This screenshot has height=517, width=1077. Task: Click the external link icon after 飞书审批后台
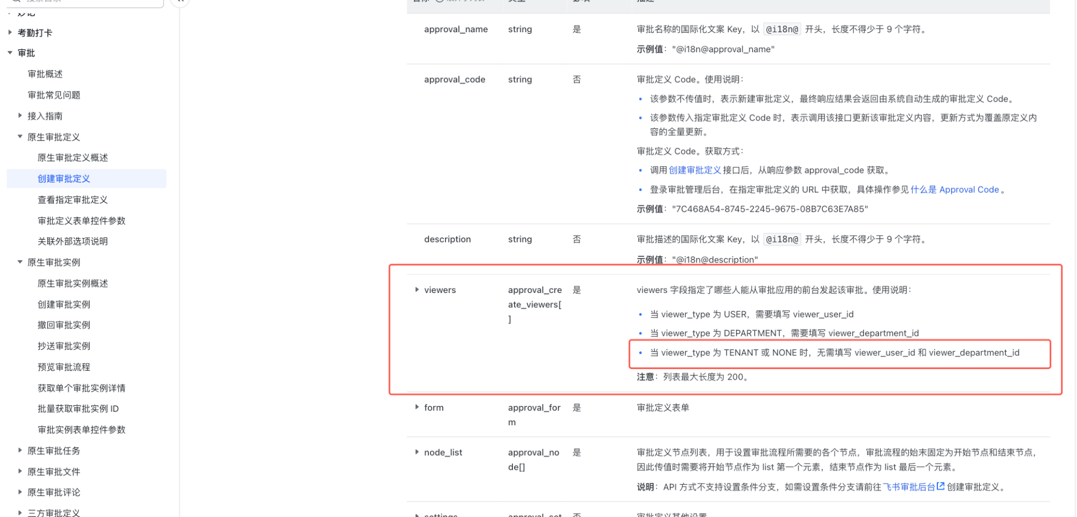(x=940, y=486)
